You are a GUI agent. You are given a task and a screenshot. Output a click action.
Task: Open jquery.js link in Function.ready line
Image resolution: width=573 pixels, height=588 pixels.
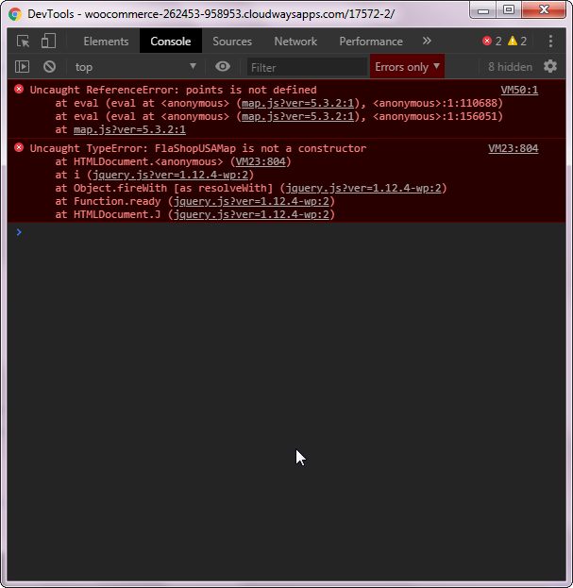tap(251, 201)
